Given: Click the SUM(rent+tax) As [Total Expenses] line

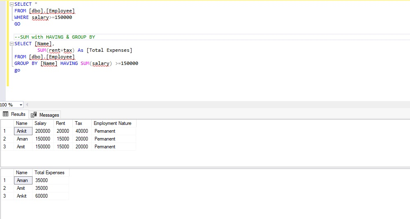Looking at the screenshot, I should [x=85, y=50].
